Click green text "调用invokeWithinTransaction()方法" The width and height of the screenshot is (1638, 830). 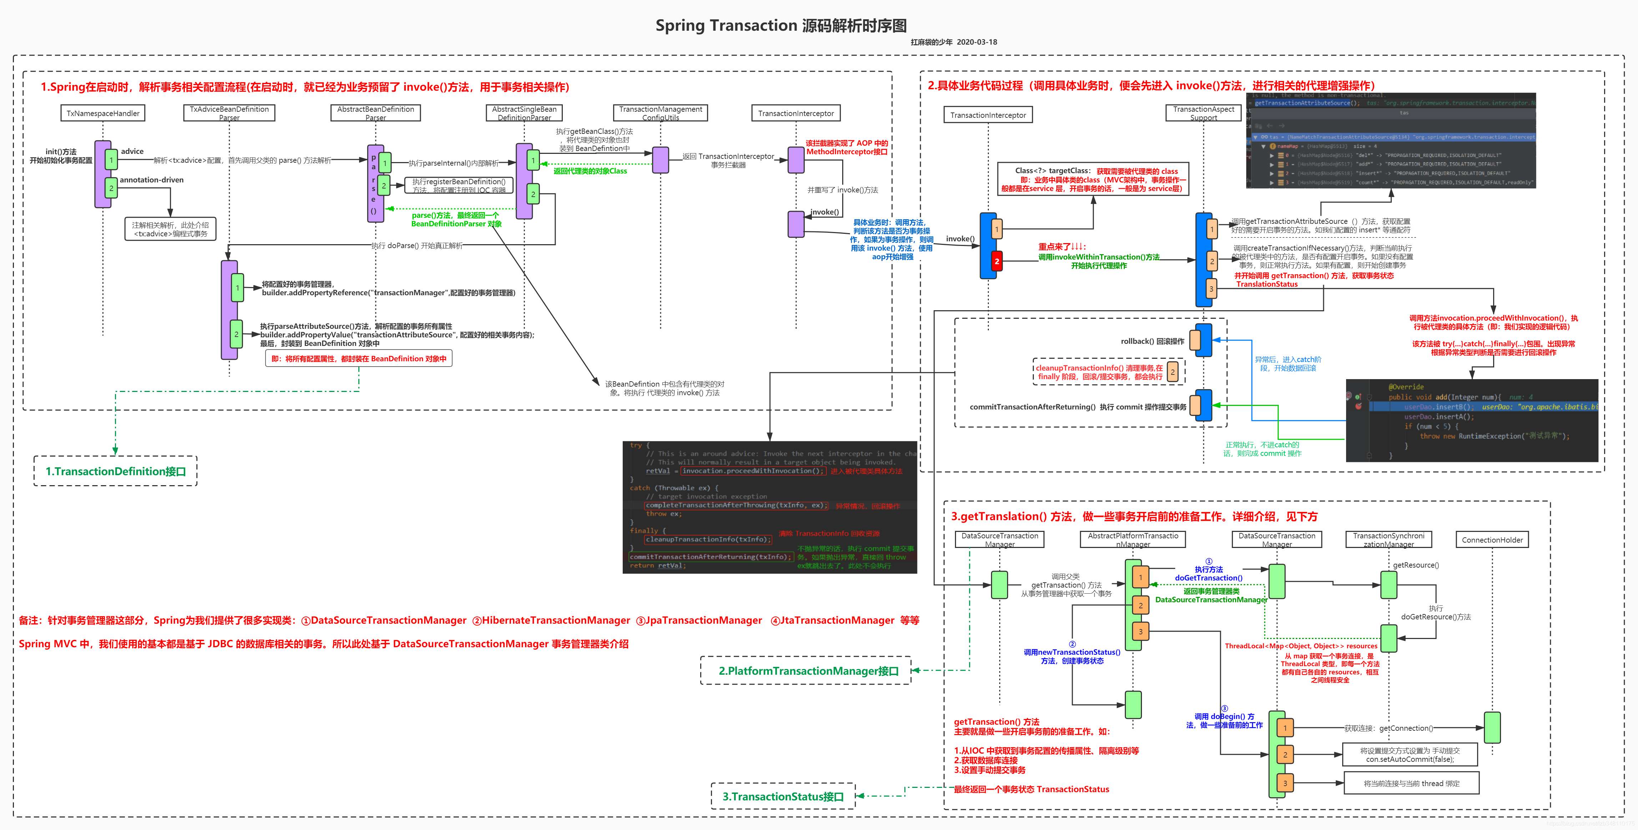(1099, 257)
